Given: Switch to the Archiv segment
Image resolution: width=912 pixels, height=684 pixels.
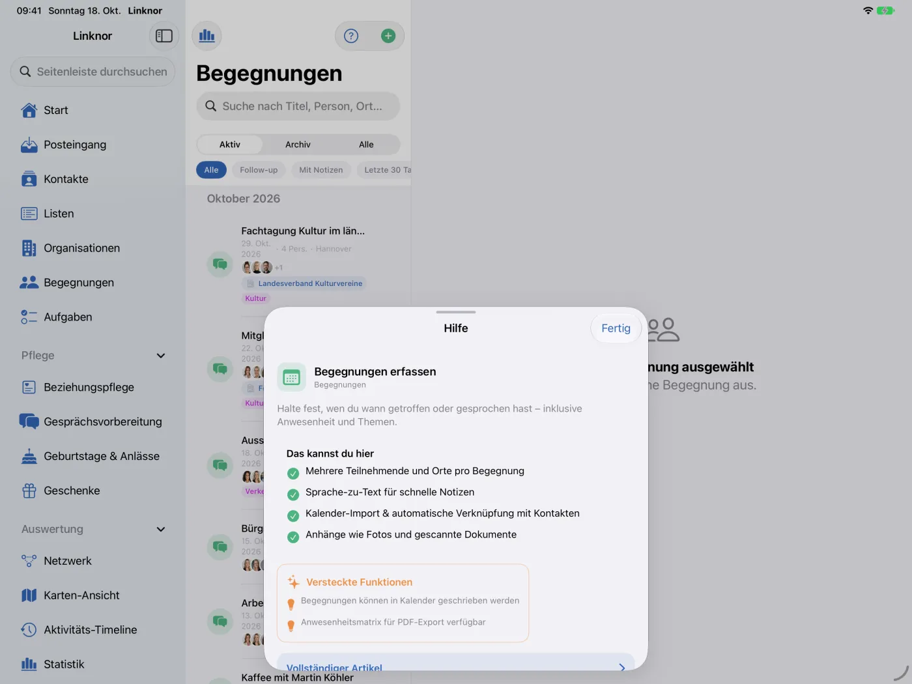Looking at the screenshot, I should click(x=298, y=145).
